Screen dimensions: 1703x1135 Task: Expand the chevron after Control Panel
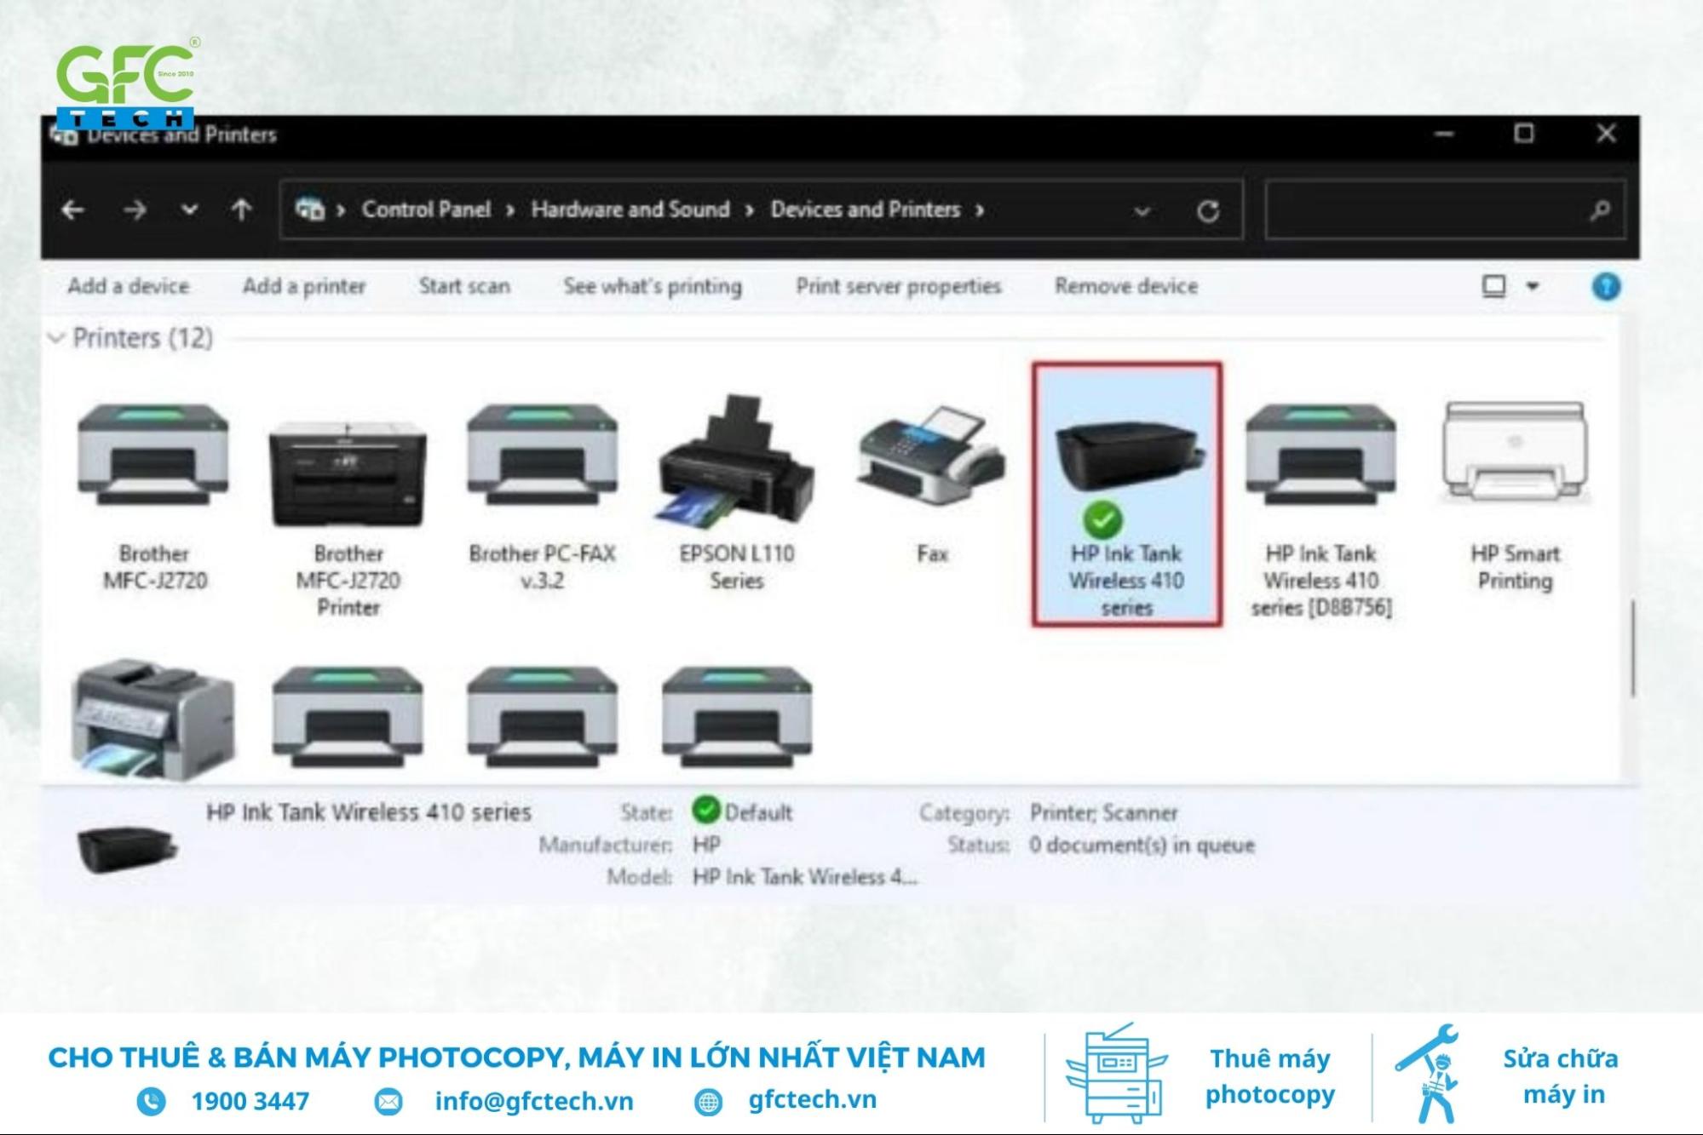510,210
